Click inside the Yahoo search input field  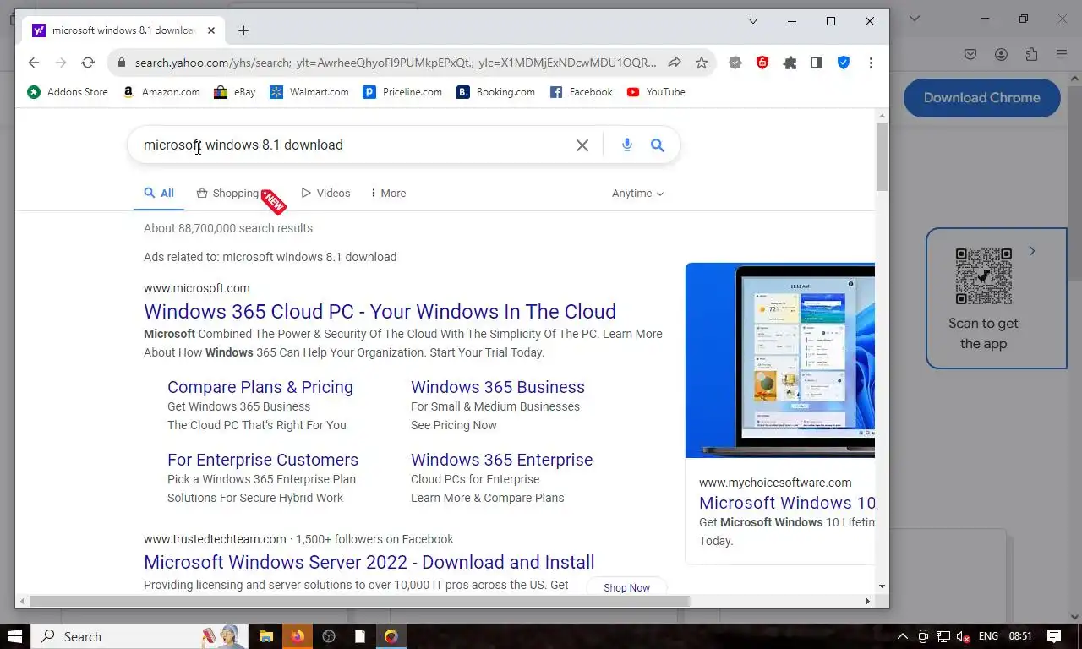point(355,145)
